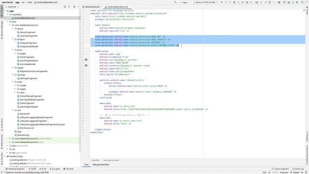
Task: Open Git history clock icon
Action: (269, 2)
